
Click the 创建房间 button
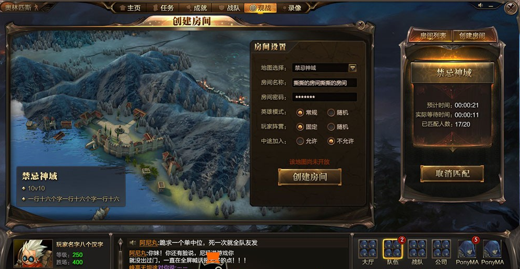[310, 177]
